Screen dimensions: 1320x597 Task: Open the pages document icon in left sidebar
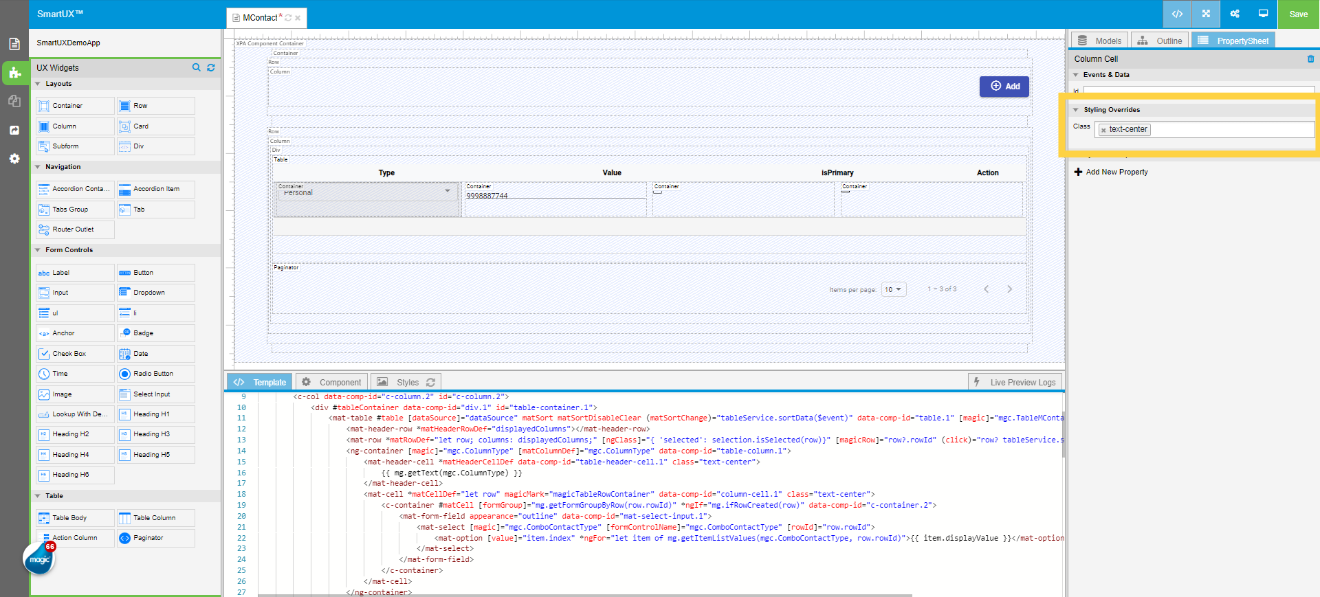(x=14, y=44)
